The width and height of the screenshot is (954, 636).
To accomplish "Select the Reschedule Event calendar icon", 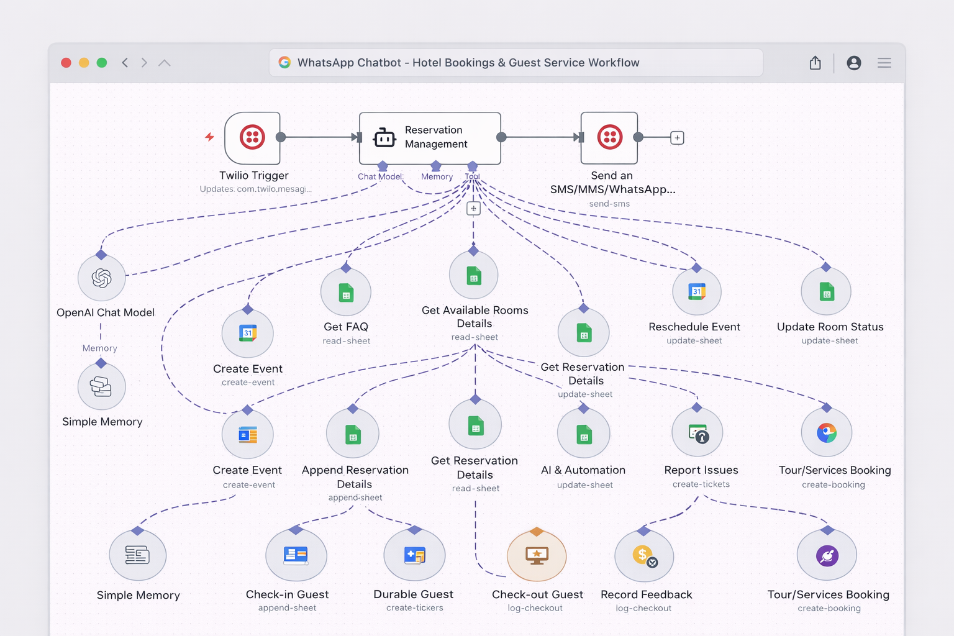I will click(696, 291).
